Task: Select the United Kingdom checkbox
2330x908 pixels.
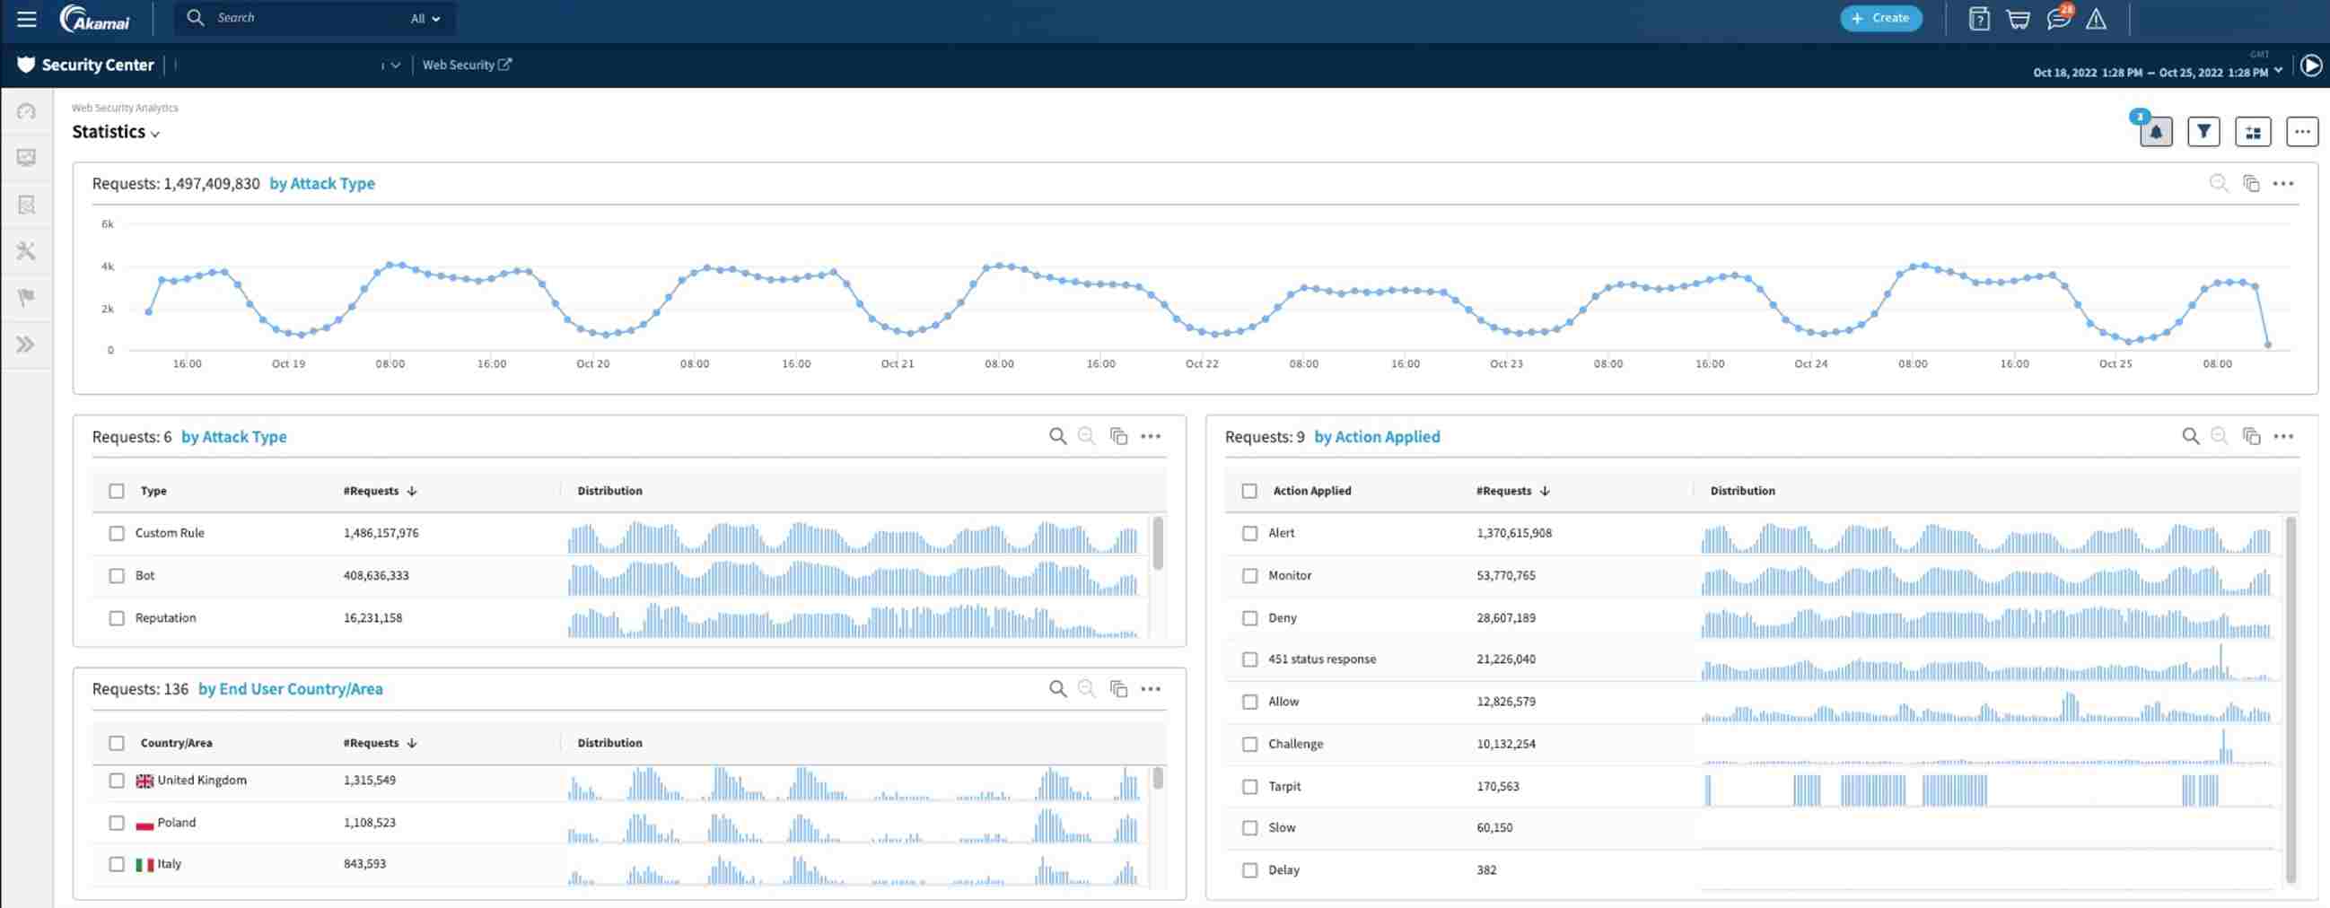Action: [x=117, y=780]
